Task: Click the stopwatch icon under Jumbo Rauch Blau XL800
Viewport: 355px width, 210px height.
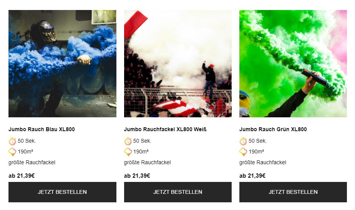Action: click(x=12, y=141)
